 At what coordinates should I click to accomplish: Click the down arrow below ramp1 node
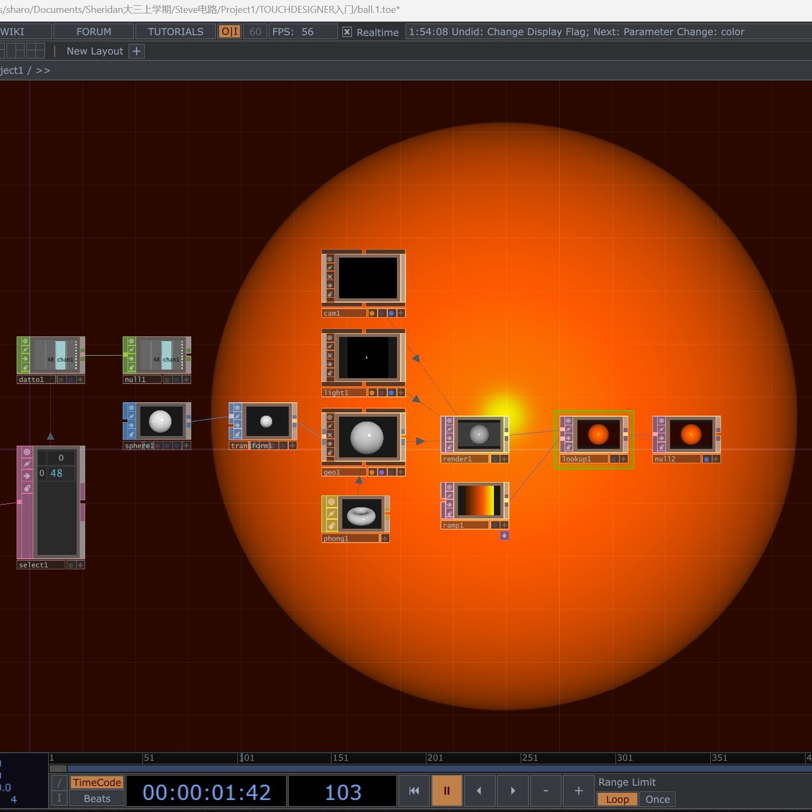(504, 535)
